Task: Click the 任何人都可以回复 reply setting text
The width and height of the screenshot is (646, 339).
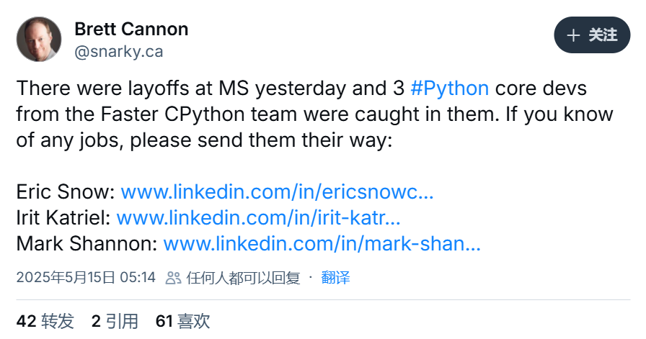Action: coord(243,278)
